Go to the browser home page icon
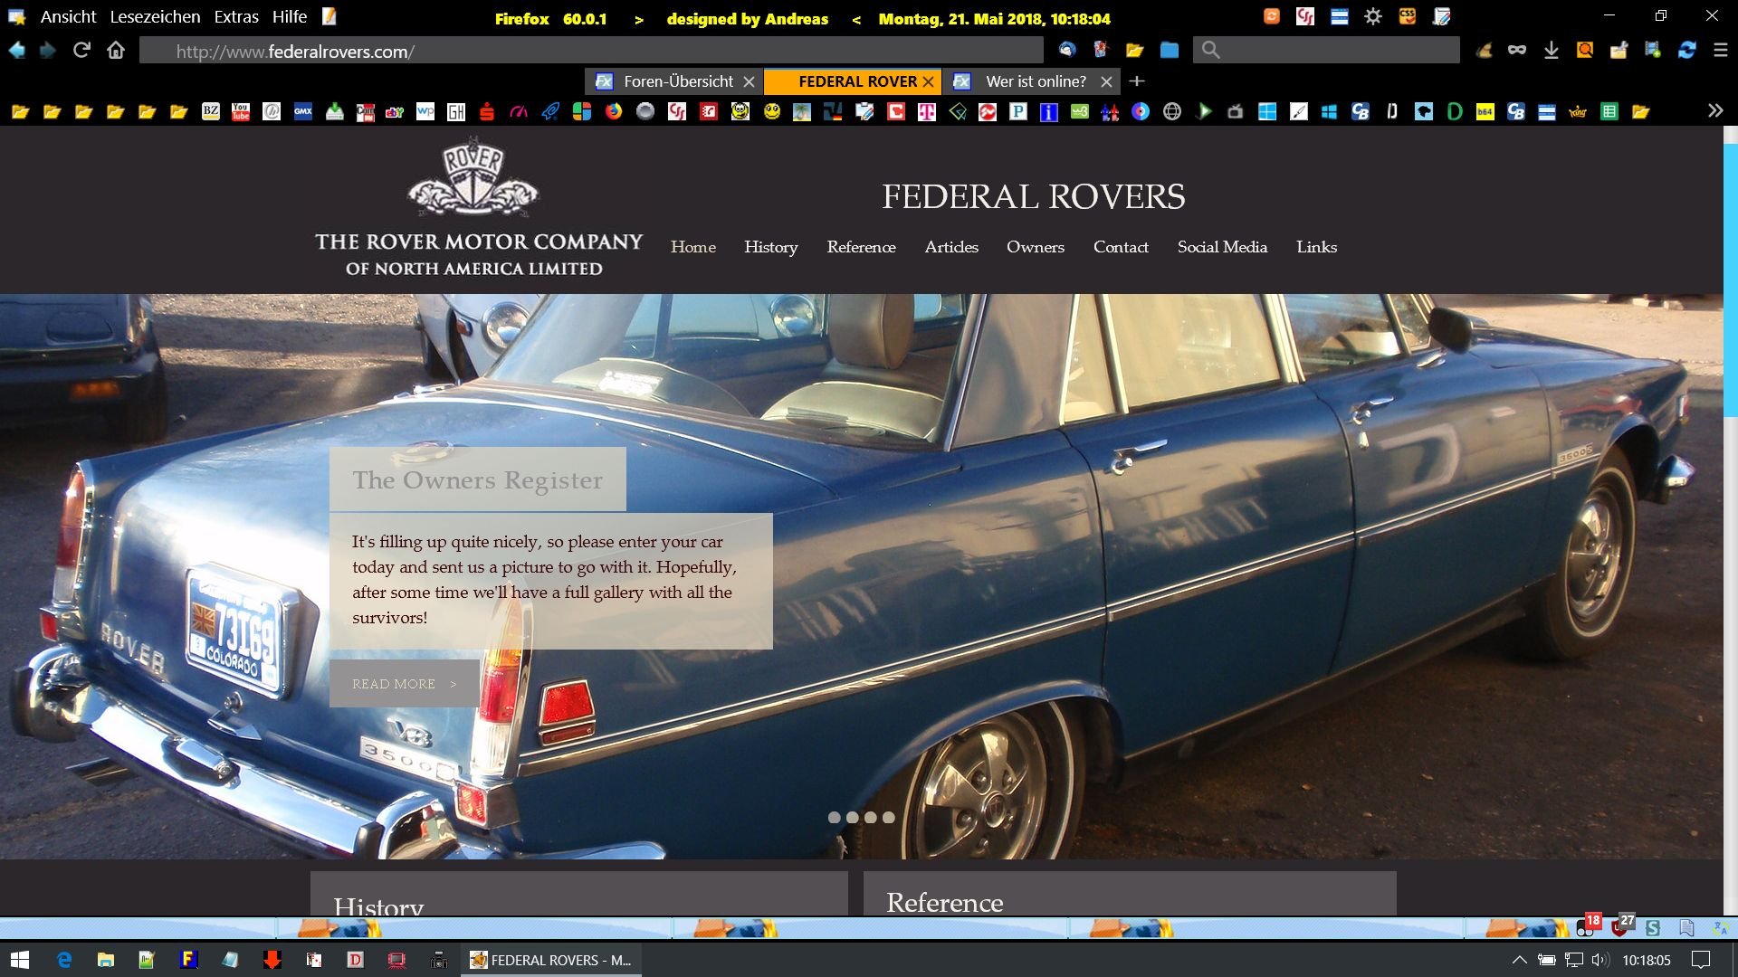Viewport: 1738px width, 977px height. click(x=116, y=51)
